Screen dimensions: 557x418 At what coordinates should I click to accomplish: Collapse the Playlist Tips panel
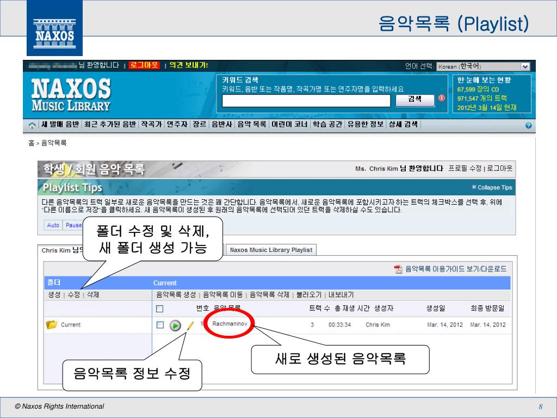point(492,187)
